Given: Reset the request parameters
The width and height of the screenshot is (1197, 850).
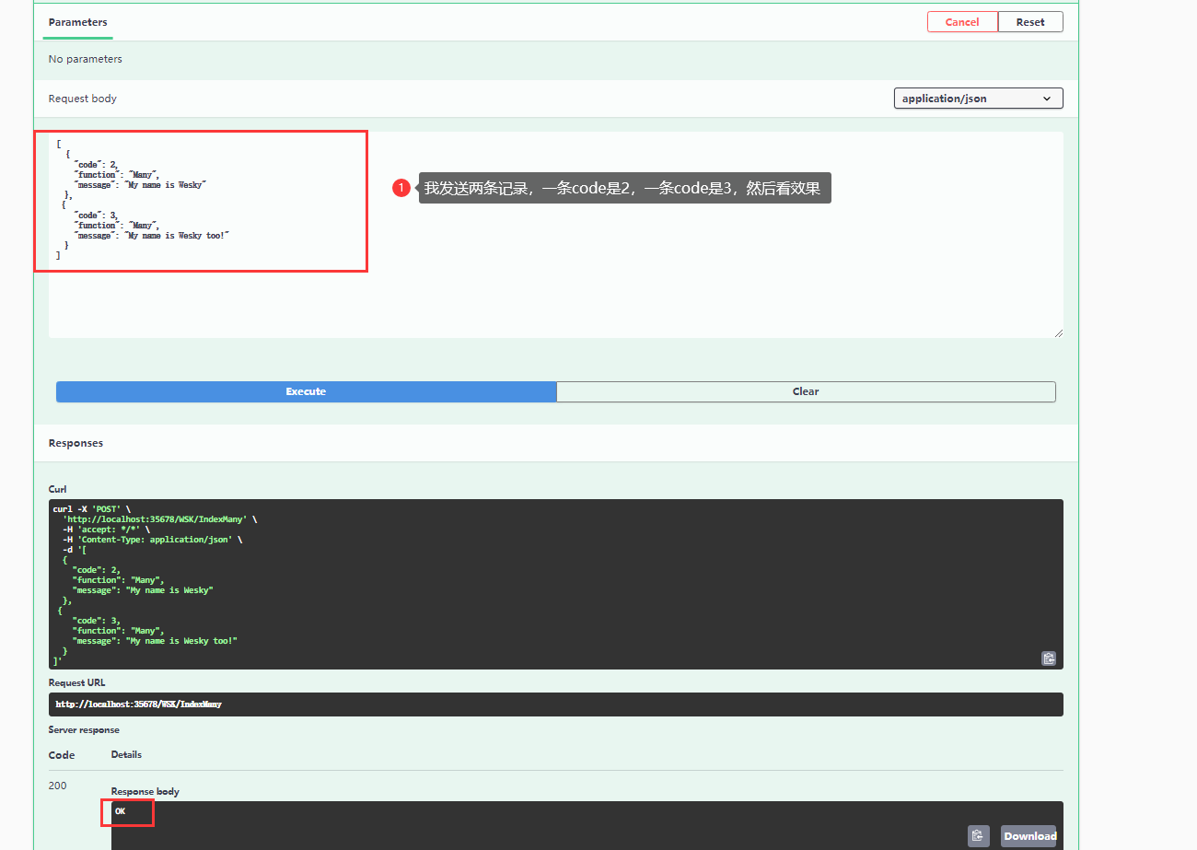Looking at the screenshot, I should point(1030,22).
